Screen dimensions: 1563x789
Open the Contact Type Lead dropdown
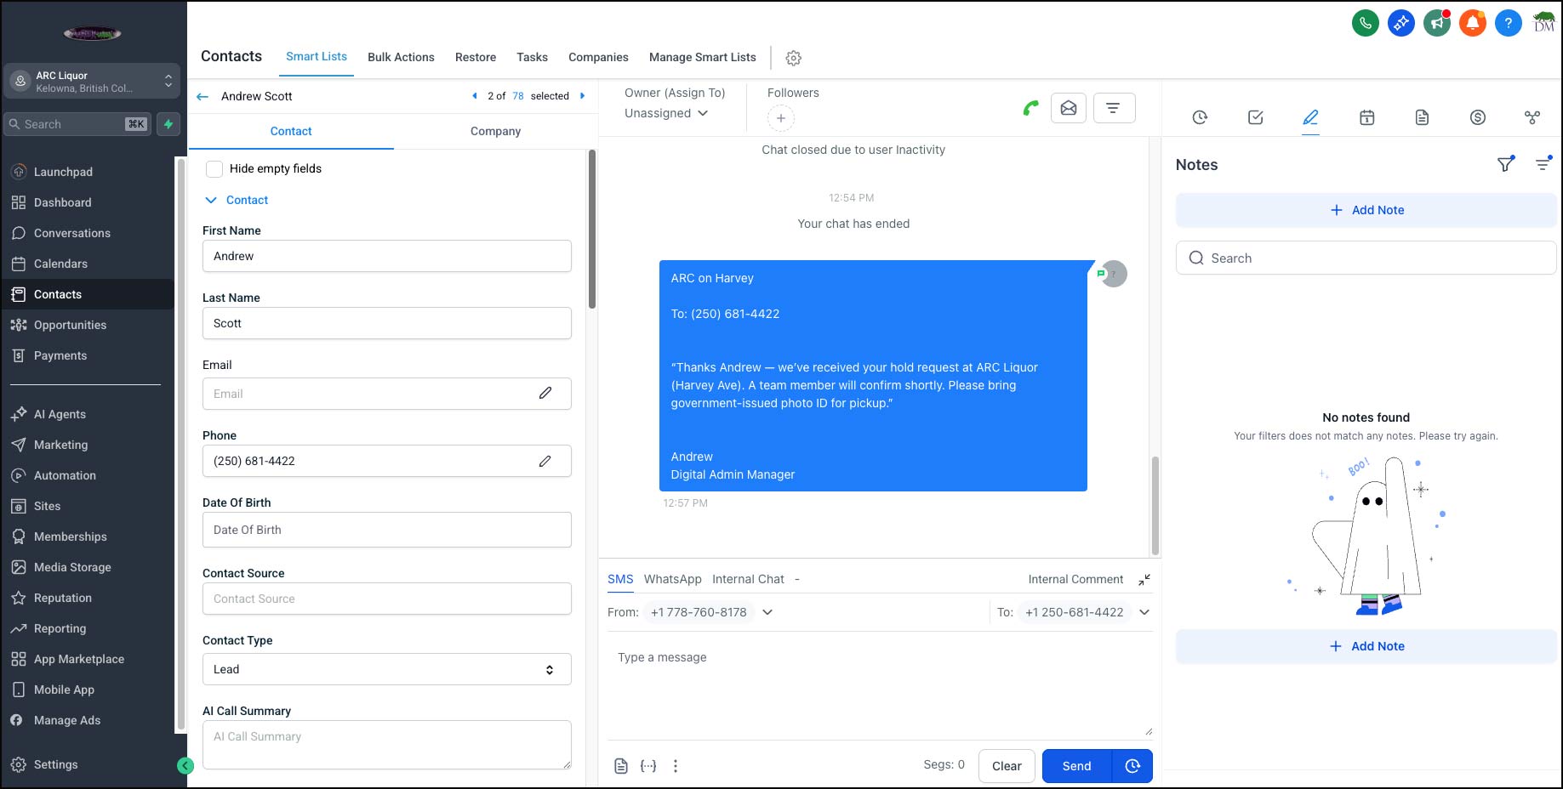click(x=386, y=669)
